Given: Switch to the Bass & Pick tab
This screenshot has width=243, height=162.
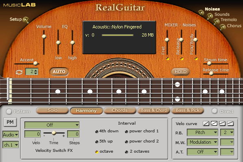Looking at the screenshot, I should point(188,110).
